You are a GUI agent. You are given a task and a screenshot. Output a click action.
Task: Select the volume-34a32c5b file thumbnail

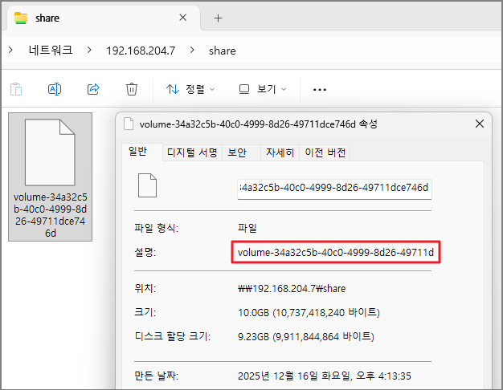point(50,177)
